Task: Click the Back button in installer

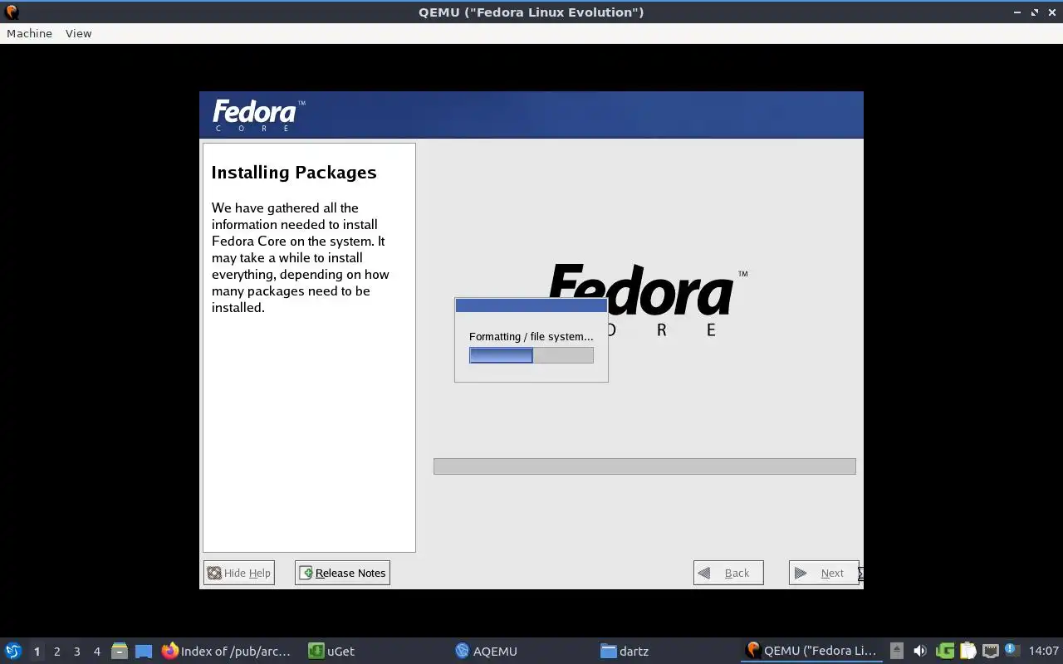Action: [728, 573]
